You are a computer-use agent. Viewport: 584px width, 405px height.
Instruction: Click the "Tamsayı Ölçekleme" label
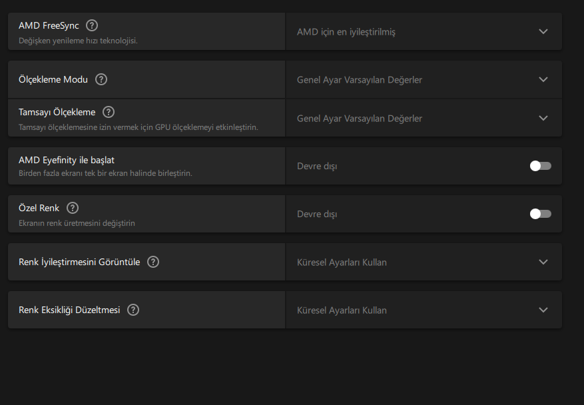click(x=57, y=112)
